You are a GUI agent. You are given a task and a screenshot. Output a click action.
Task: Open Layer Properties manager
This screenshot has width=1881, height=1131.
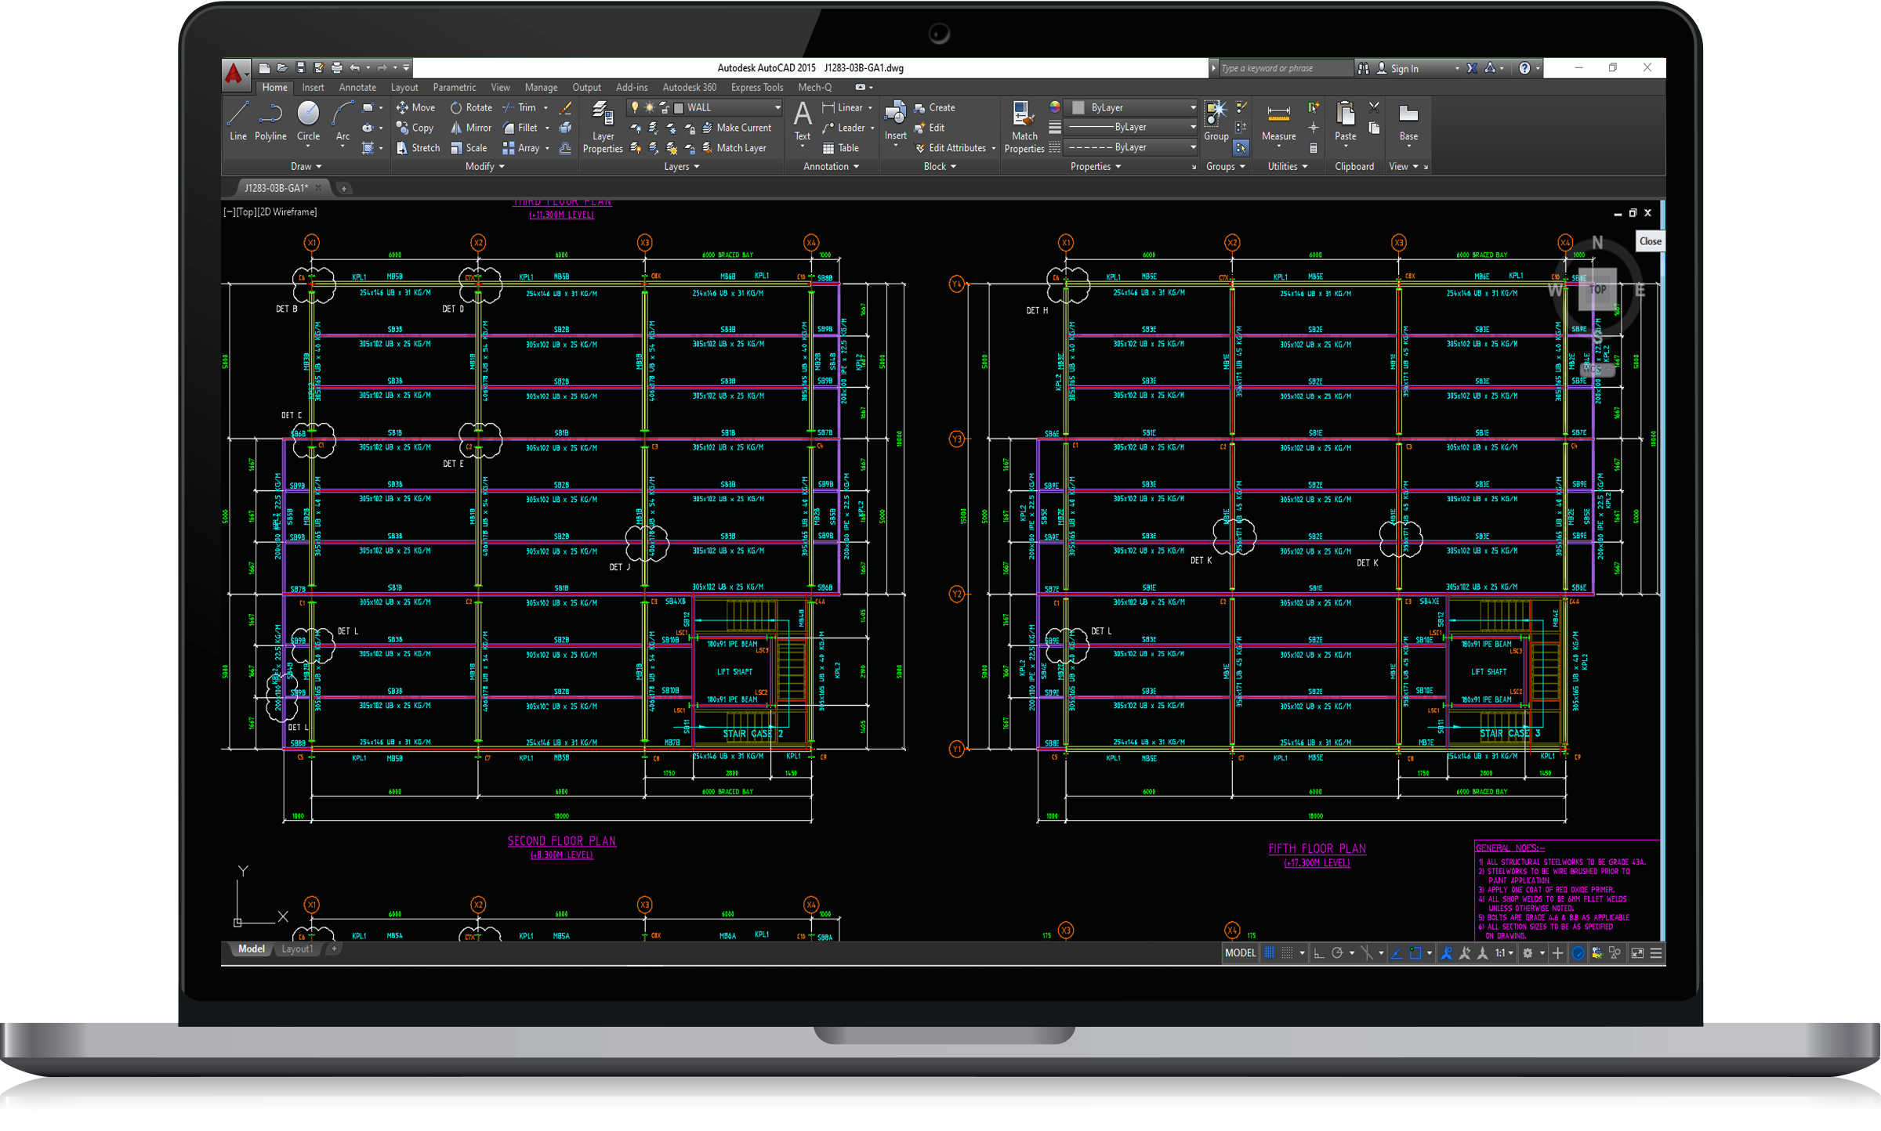(x=603, y=127)
